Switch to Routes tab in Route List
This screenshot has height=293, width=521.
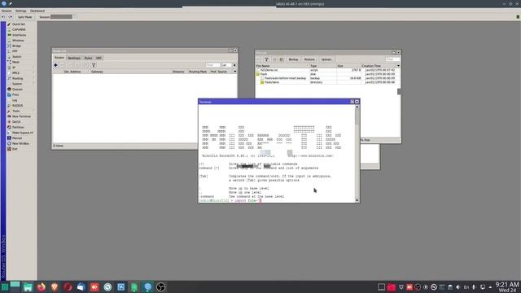(x=59, y=58)
